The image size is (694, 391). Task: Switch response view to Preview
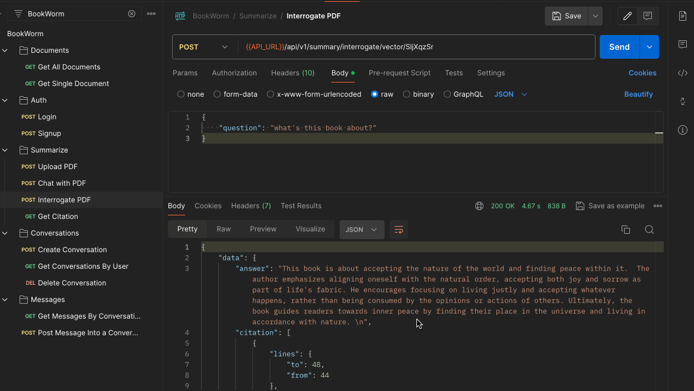pyautogui.click(x=263, y=229)
